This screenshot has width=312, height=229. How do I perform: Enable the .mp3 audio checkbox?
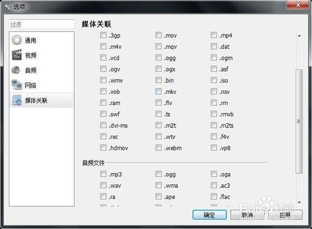103,174
